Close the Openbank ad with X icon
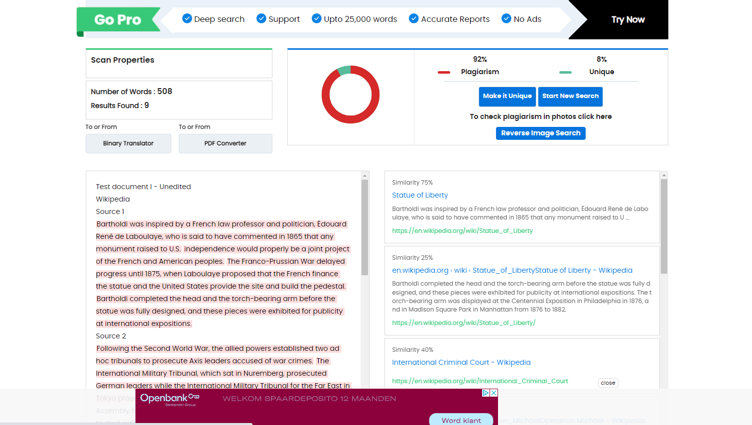Viewport: 752px width, 425px height. tap(494, 393)
